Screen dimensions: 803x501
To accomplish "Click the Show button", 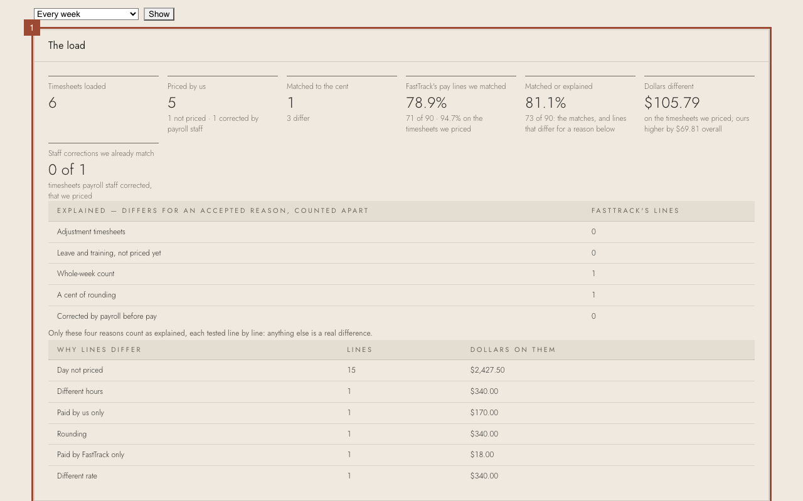I will pos(159,14).
